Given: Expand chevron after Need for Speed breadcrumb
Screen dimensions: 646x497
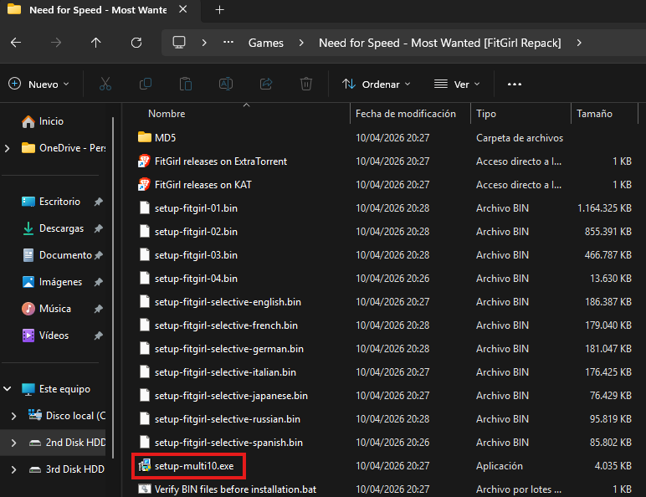Looking at the screenshot, I should pyautogui.click(x=579, y=43).
